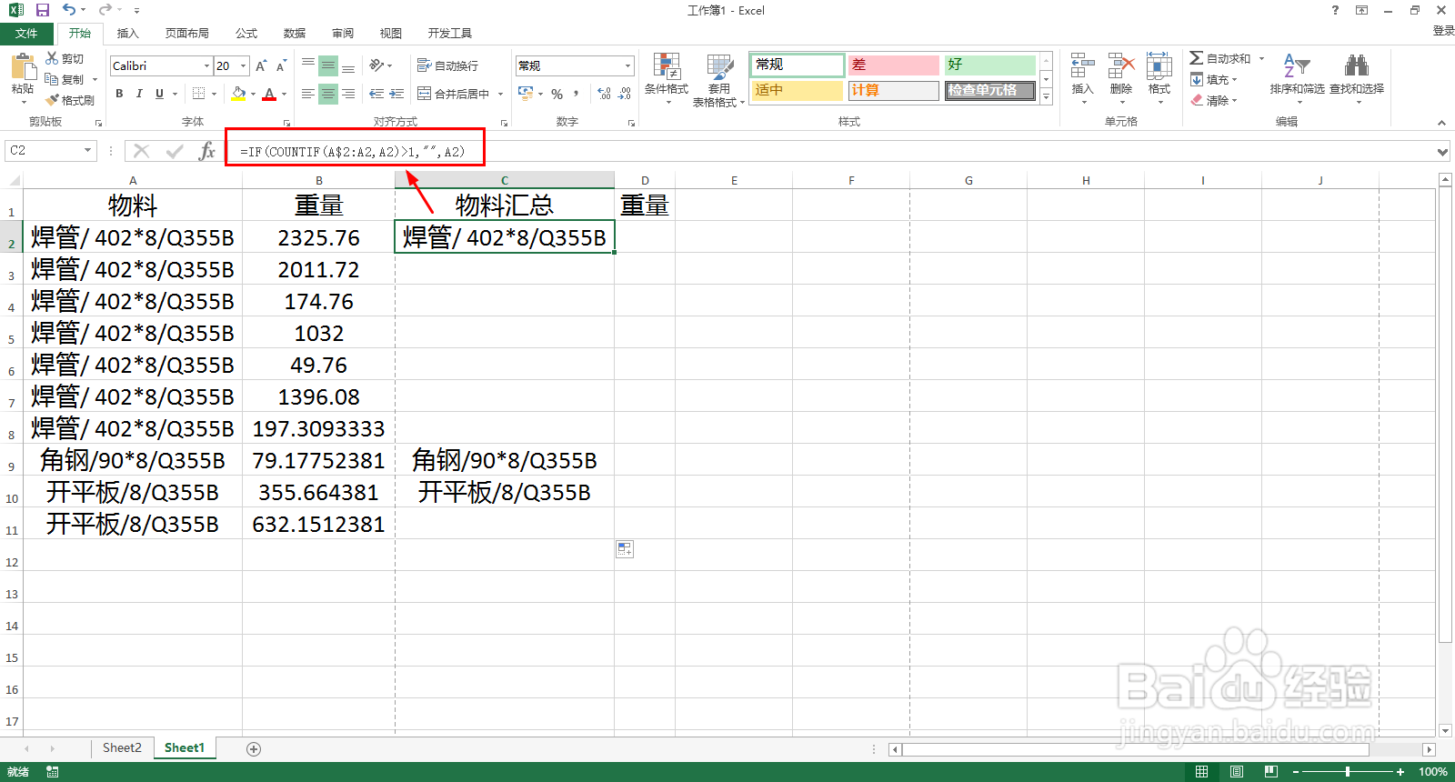Open the font size 20 dropdown
The image size is (1455, 782).
244,66
